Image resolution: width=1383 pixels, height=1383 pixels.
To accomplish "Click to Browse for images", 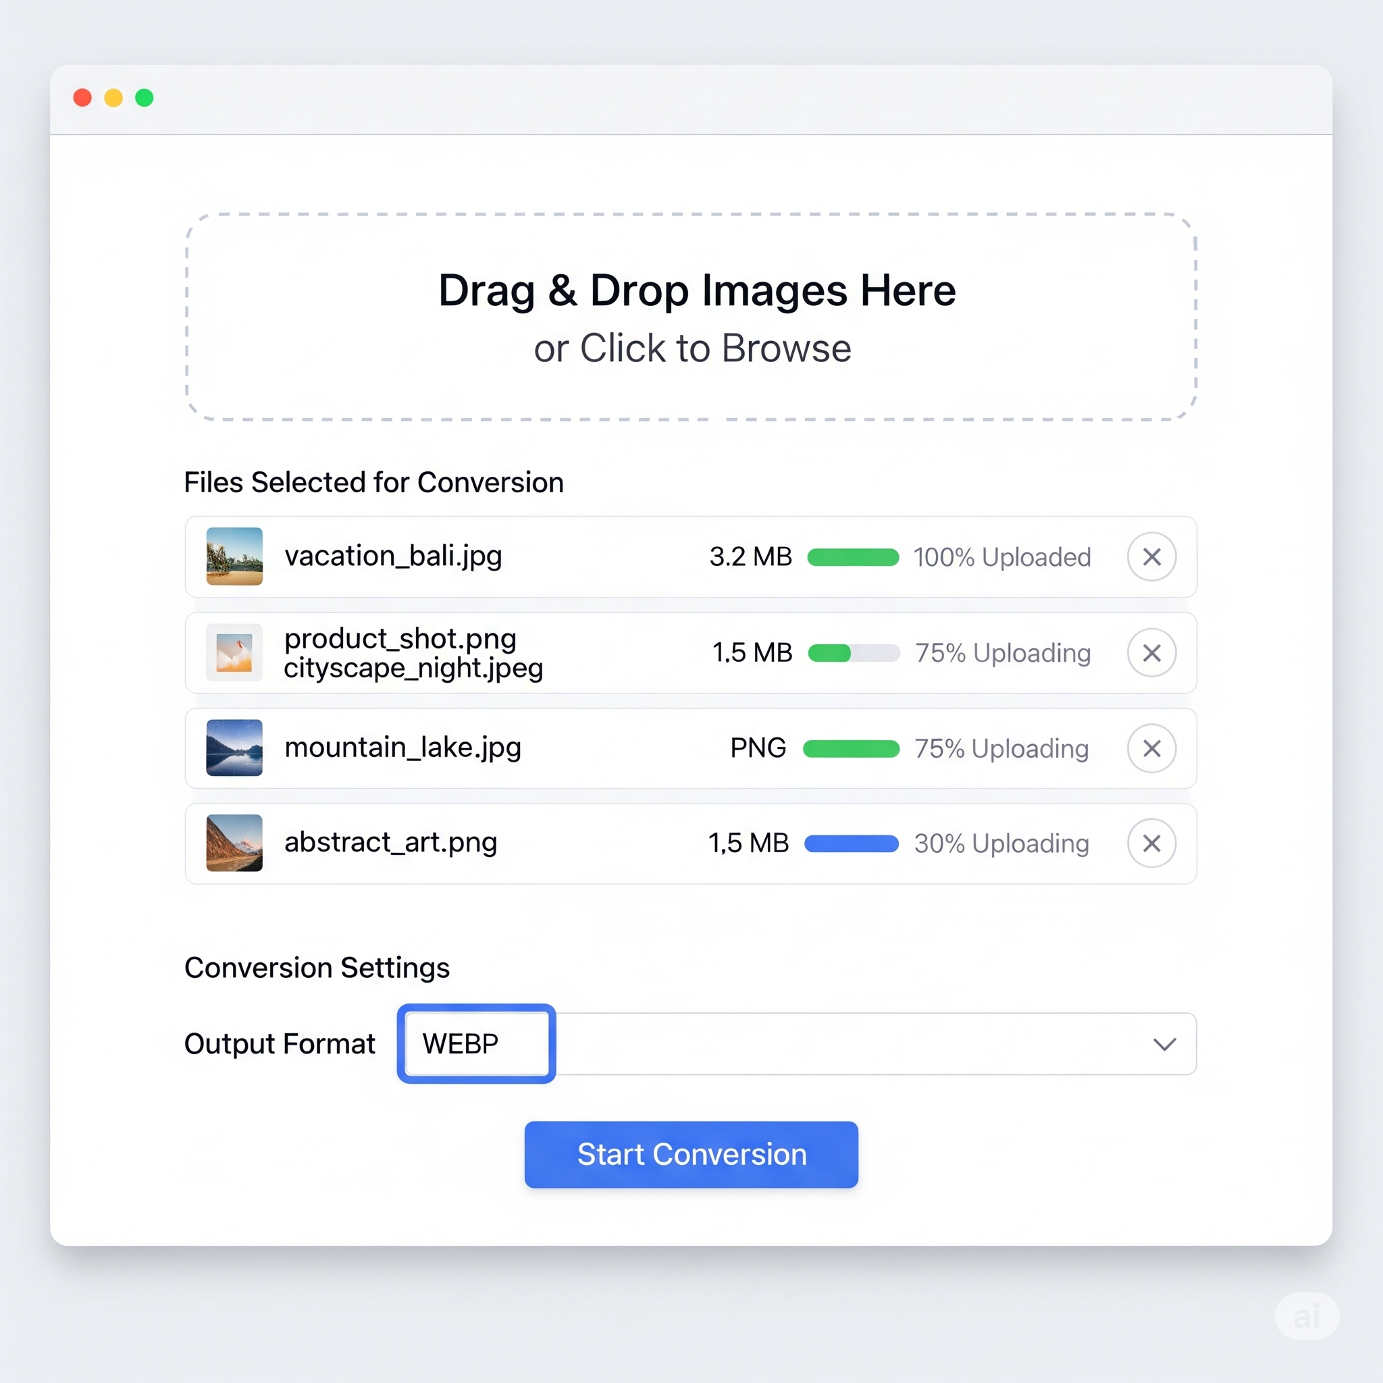I will pos(691,348).
